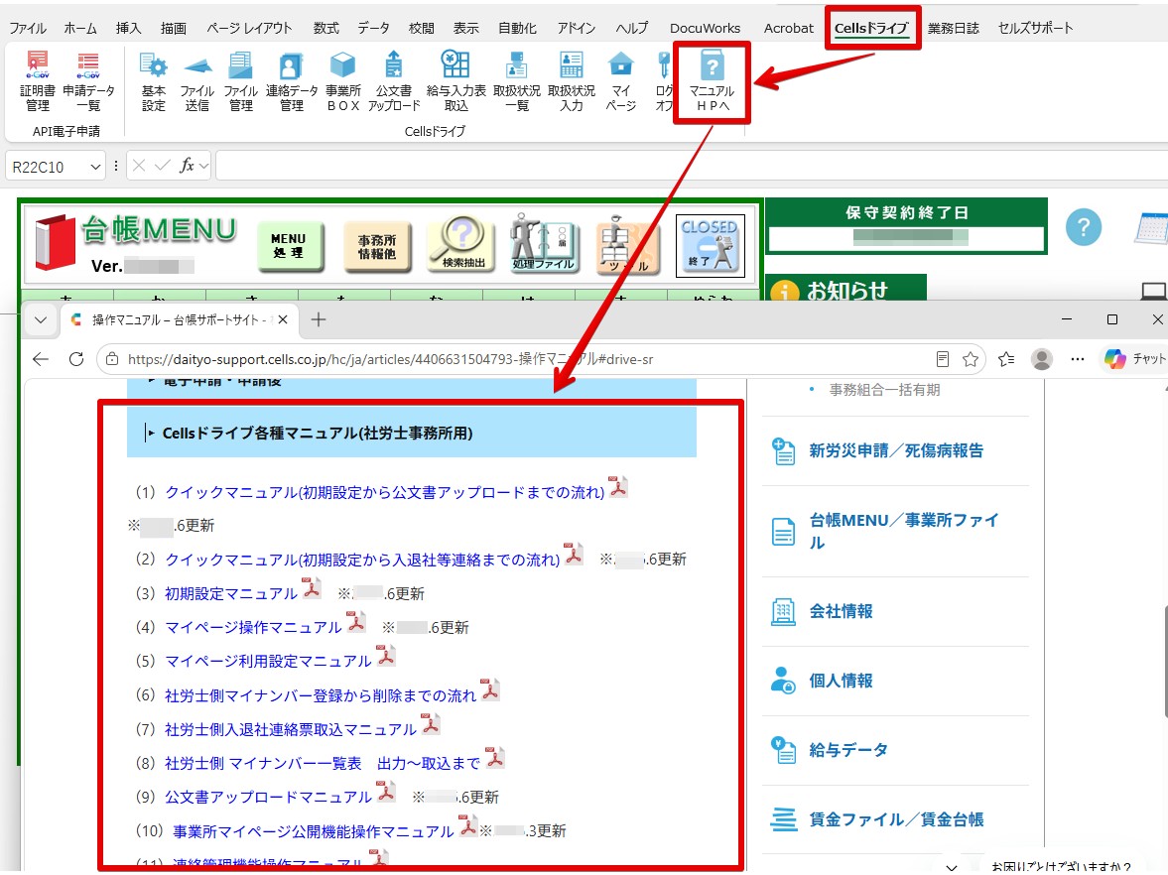Screen dimensions: 1168x875
Task: Click マニュアルHPへ ribbon icon
Action: (x=712, y=81)
